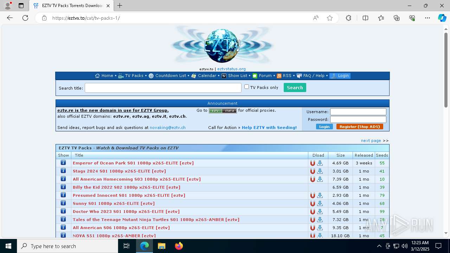Viewport: 450px width, 253px height.
Task: Click magnet icon for Teenage Mutant Ninja Turtles row
Action: [x=313, y=220]
